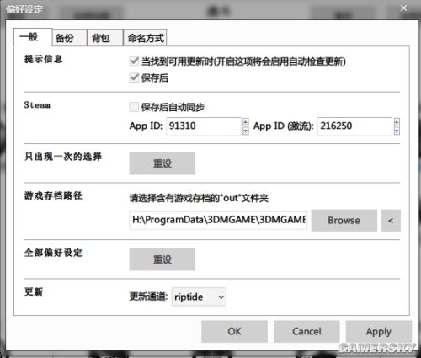Image resolution: width=421 pixels, height=358 pixels.
Task: Decrease App ID (激流) value with down arrow
Action: [x=397, y=131]
